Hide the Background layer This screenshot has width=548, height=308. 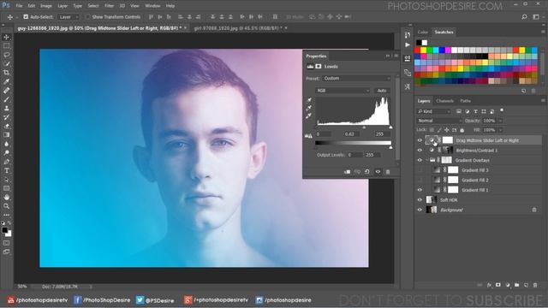pyautogui.click(x=420, y=210)
